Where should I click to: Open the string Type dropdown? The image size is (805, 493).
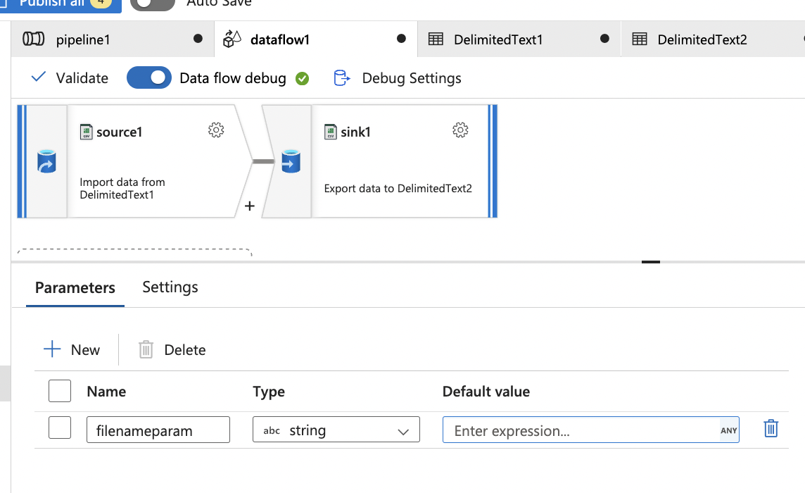pos(336,430)
